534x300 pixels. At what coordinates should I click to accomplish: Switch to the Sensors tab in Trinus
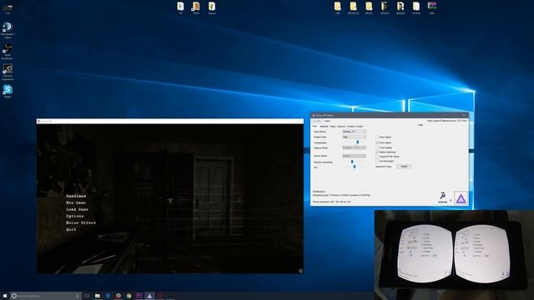click(x=341, y=126)
